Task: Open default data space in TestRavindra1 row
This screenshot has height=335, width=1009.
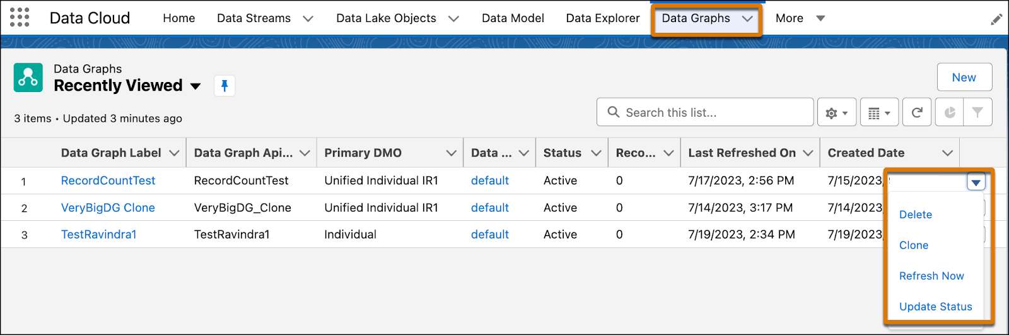Action: pos(490,235)
